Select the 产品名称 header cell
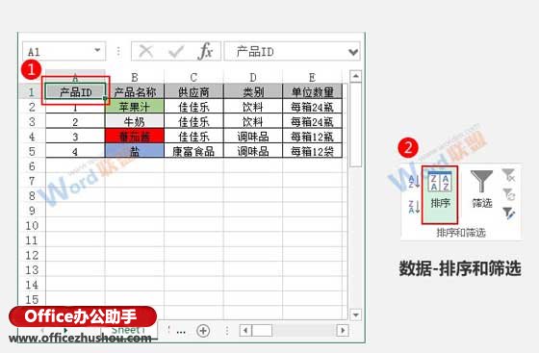The width and height of the screenshot is (539, 353). [135, 91]
